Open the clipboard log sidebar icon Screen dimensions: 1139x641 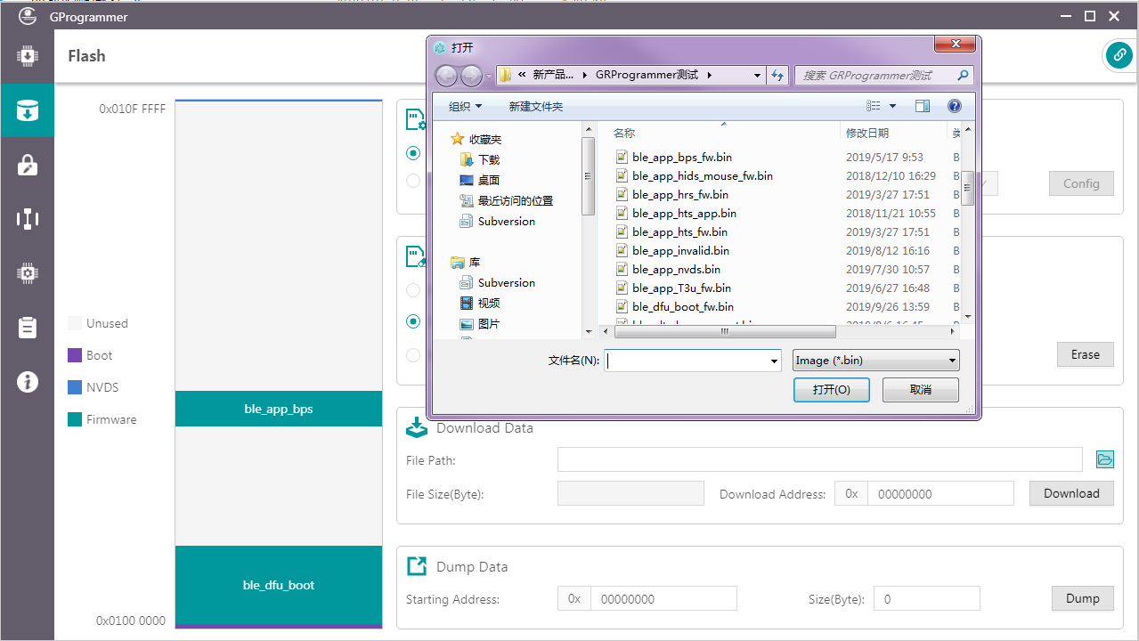27,328
